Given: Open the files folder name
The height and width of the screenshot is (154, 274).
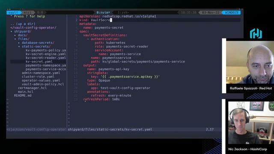Looking at the screenshot, I should point(24,39).
